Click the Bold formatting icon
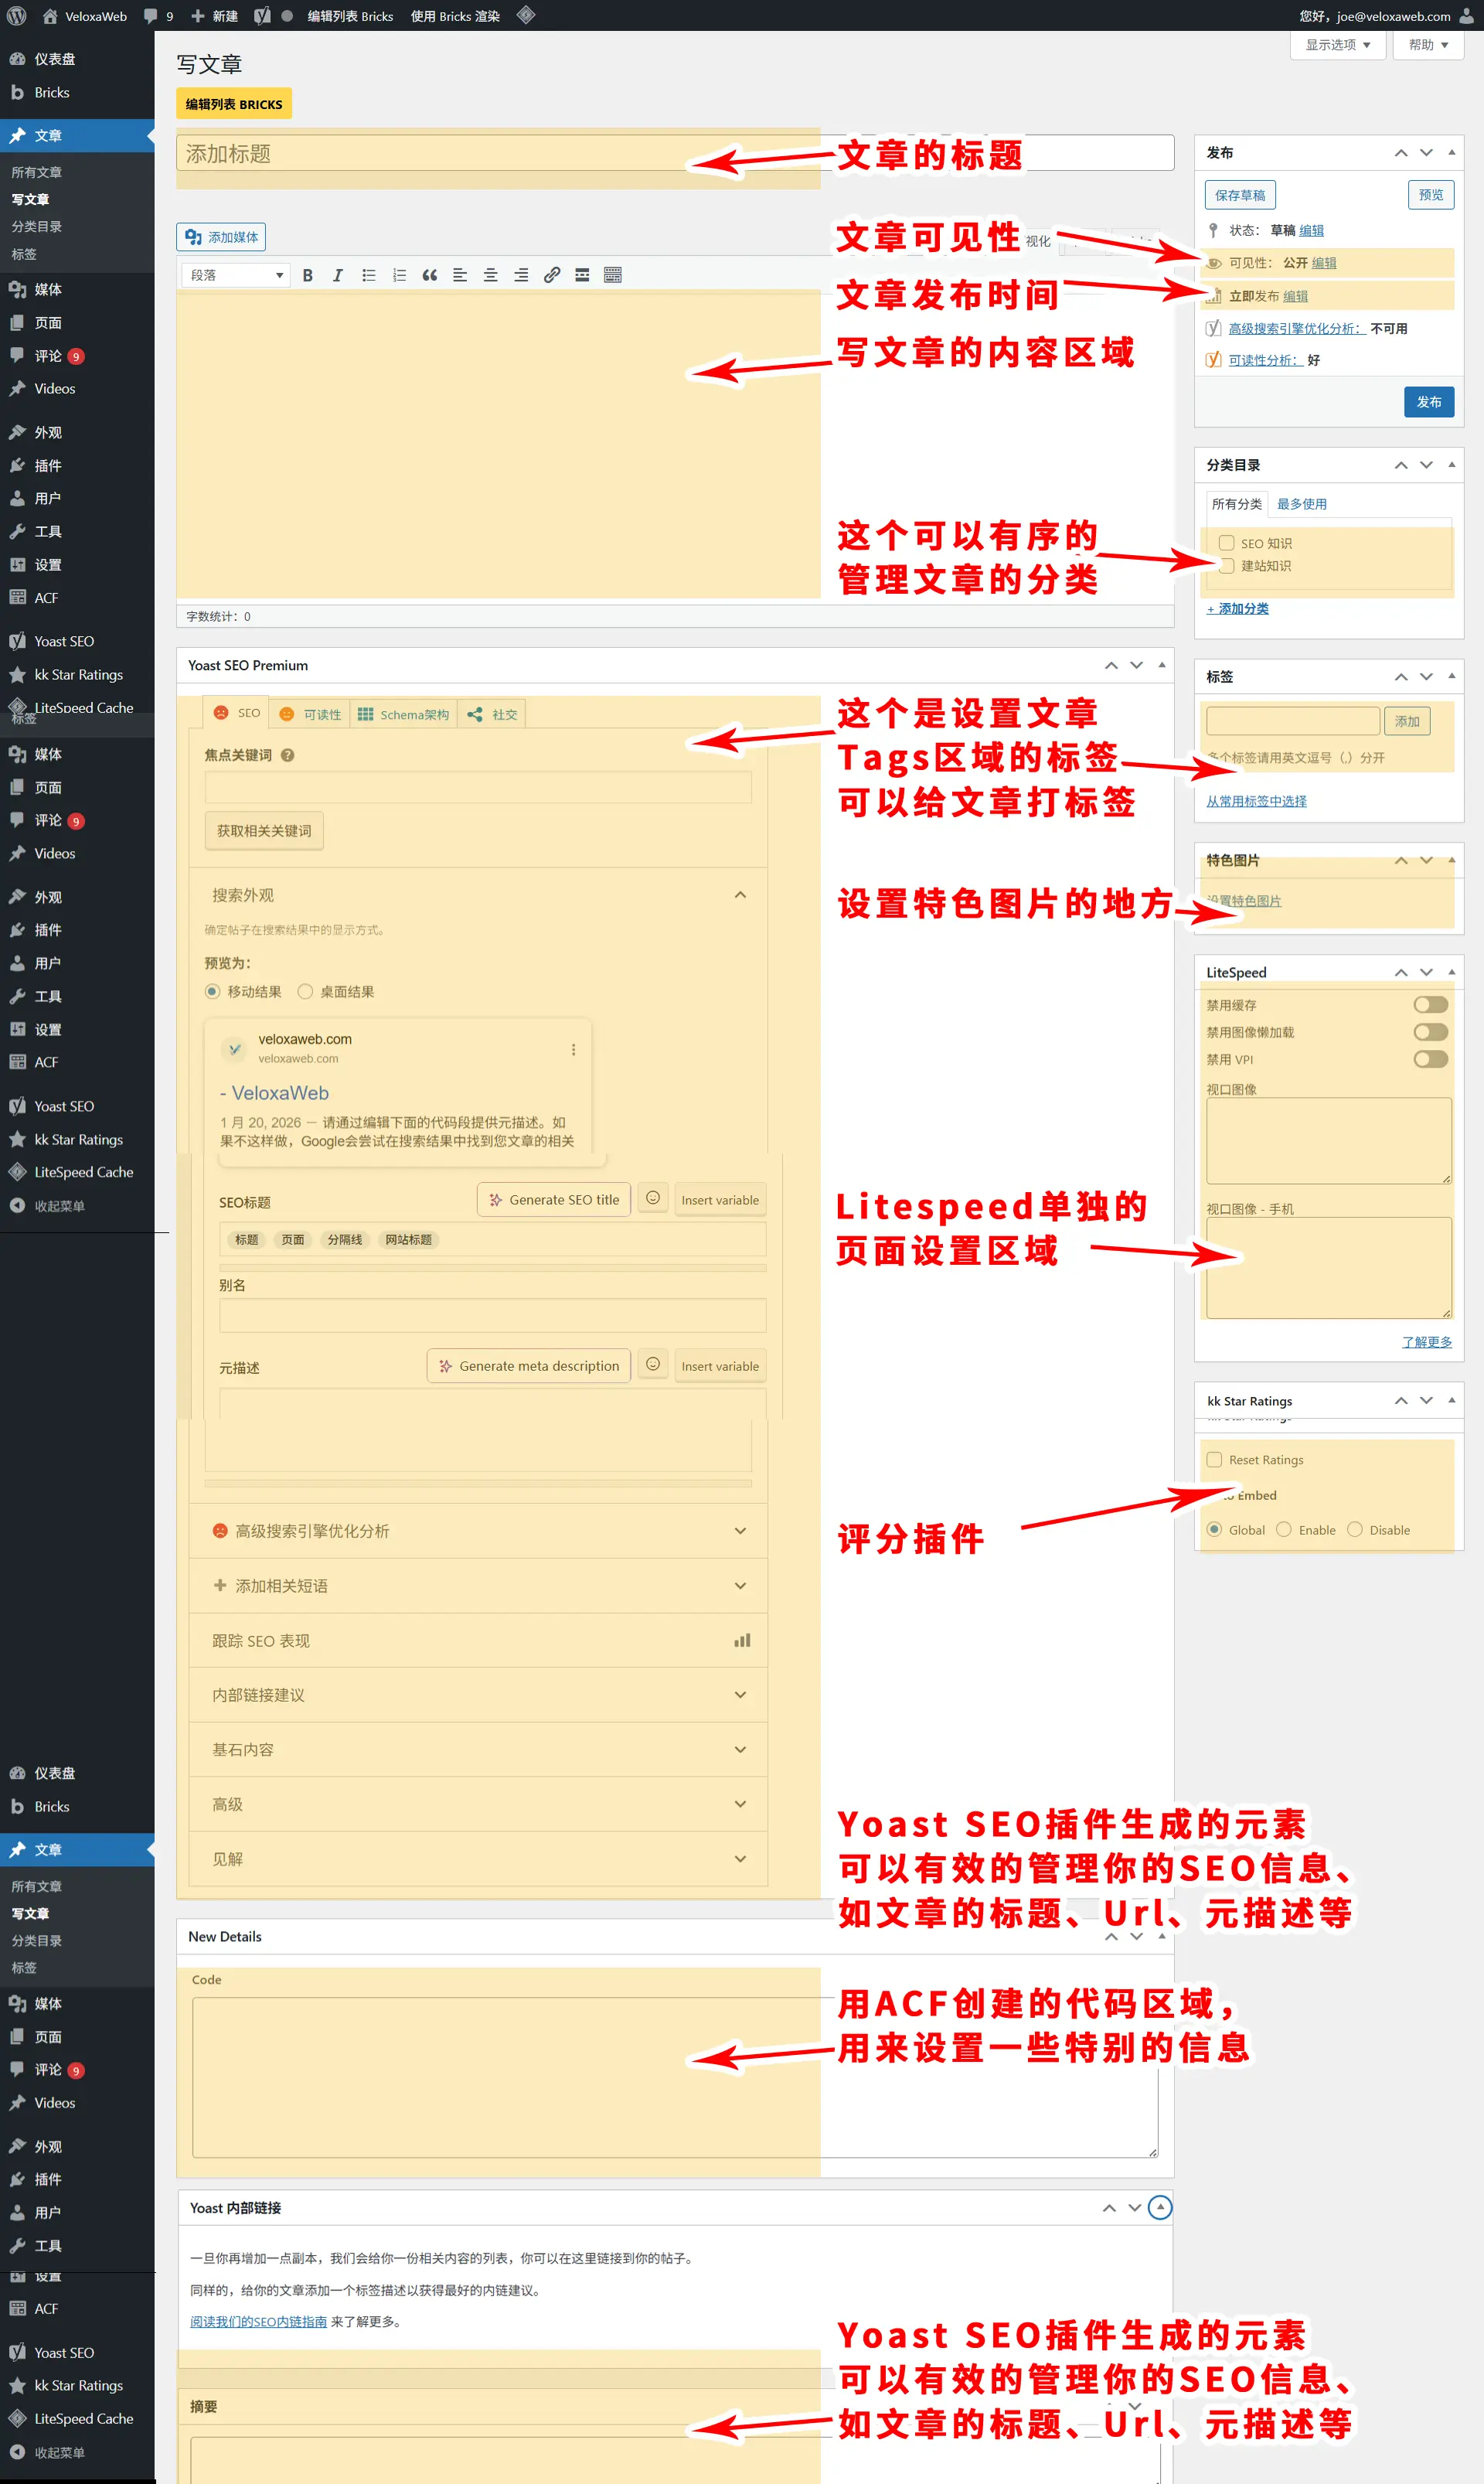Viewport: 1484px width, 2484px height. pyautogui.click(x=308, y=275)
